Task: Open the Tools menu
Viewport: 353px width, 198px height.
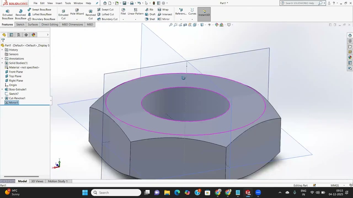Action: 68,3
